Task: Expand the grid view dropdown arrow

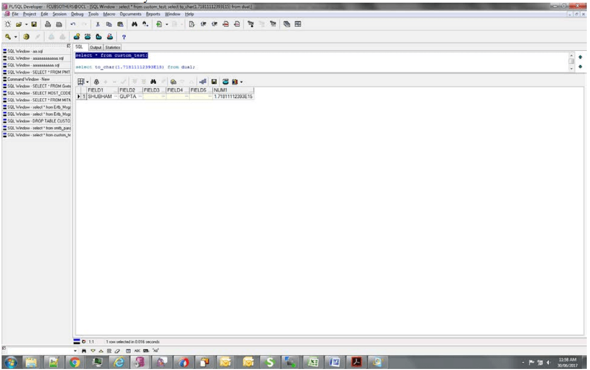Action: point(87,82)
